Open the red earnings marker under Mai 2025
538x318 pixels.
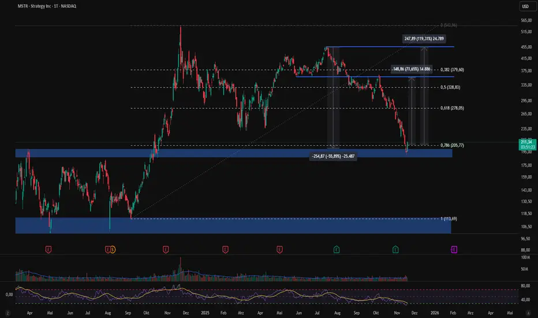click(x=279, y=250)
